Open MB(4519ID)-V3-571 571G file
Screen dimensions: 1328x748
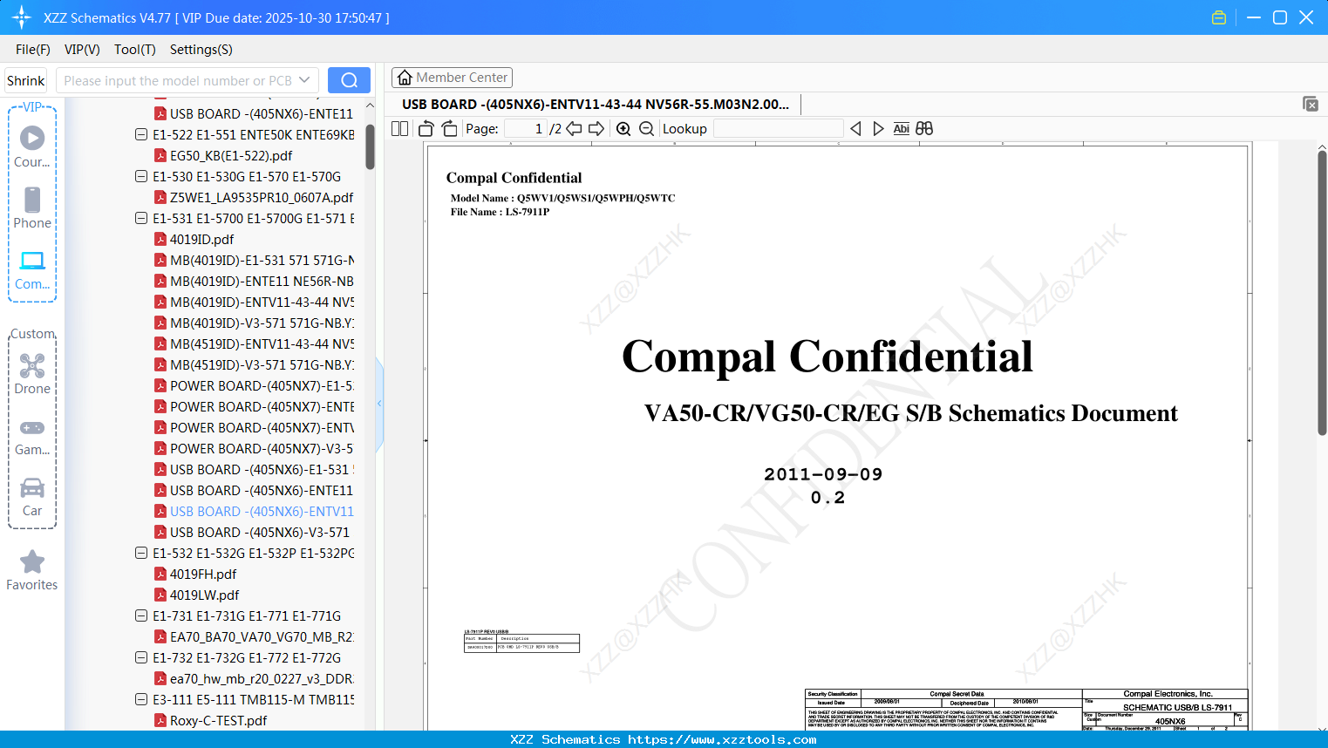tap(254, 364)
